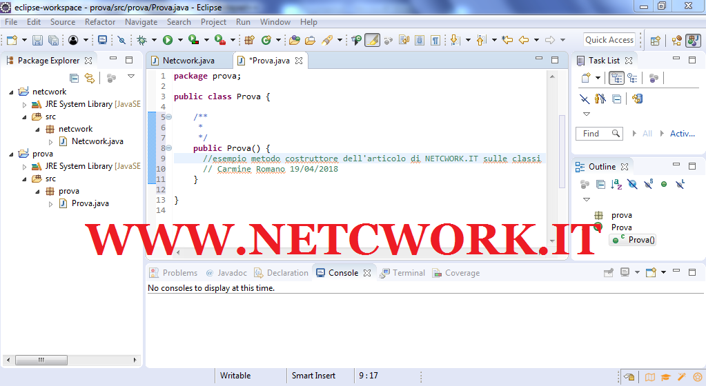Click Pin Console icon
Viewport: 706px width, 386px height.
(609, 272)
